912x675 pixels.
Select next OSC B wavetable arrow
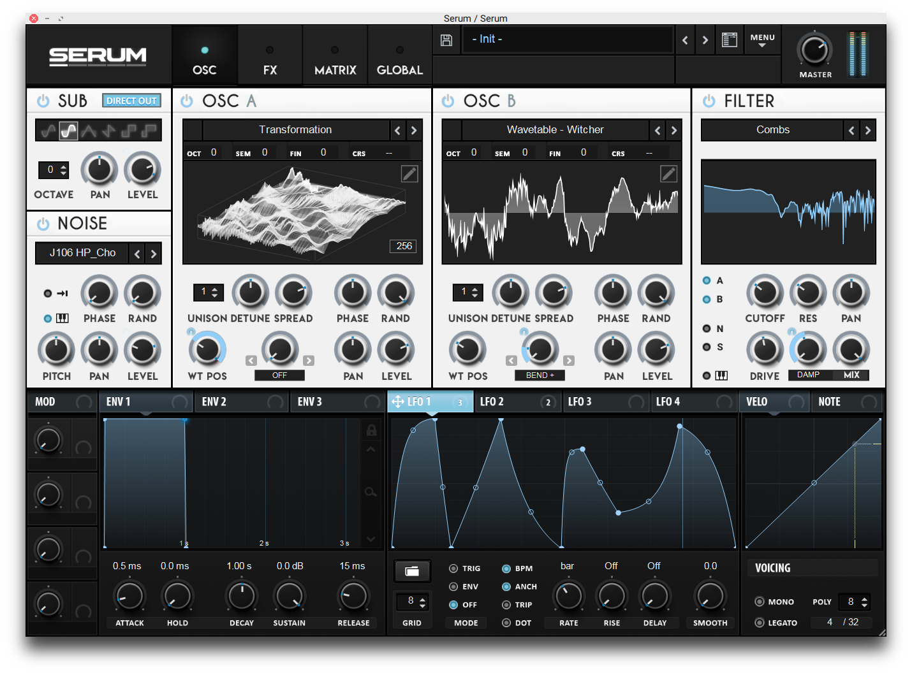pos(674,131)
